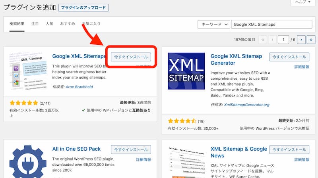The image size is (318, 178).
Task: Click 最終更新: 3週間前 text
Action: pyautogui.click(x=135, y=103)
